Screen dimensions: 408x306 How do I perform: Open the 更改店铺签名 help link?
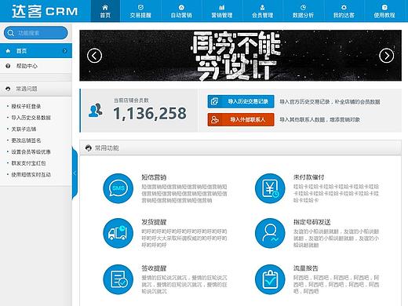26,140
